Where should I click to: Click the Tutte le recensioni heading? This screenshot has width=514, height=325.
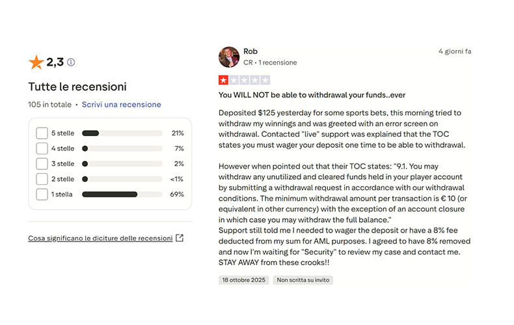coord(77,87)
